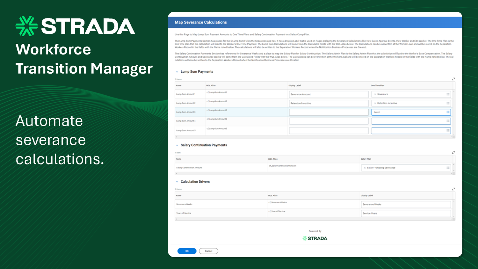
Task: Expand the Calculation Drivers table to full screen
Action: pos(453,189)
